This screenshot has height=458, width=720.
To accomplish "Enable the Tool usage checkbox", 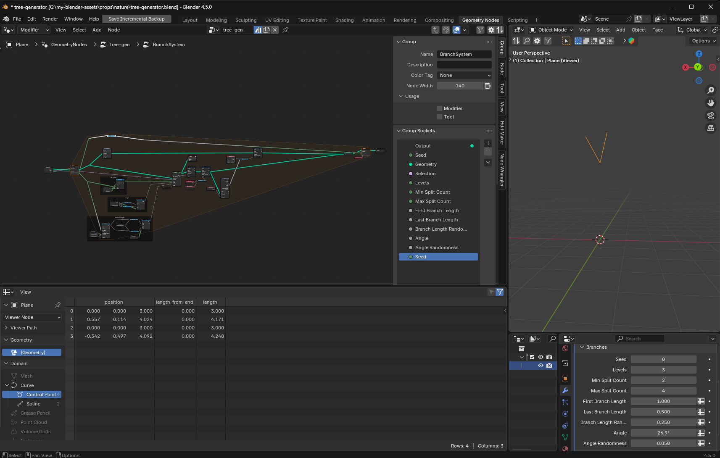I will 440,117.
